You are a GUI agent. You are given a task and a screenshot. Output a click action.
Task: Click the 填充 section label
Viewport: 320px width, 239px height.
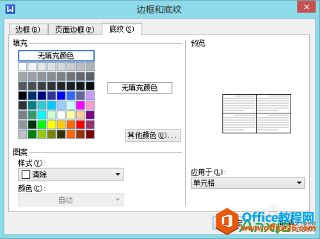click(20, 43)
